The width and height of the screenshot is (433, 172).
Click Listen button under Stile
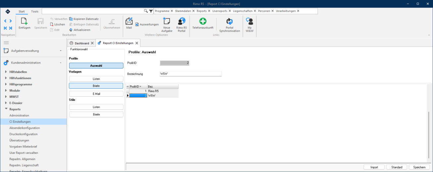click(96, 107)
